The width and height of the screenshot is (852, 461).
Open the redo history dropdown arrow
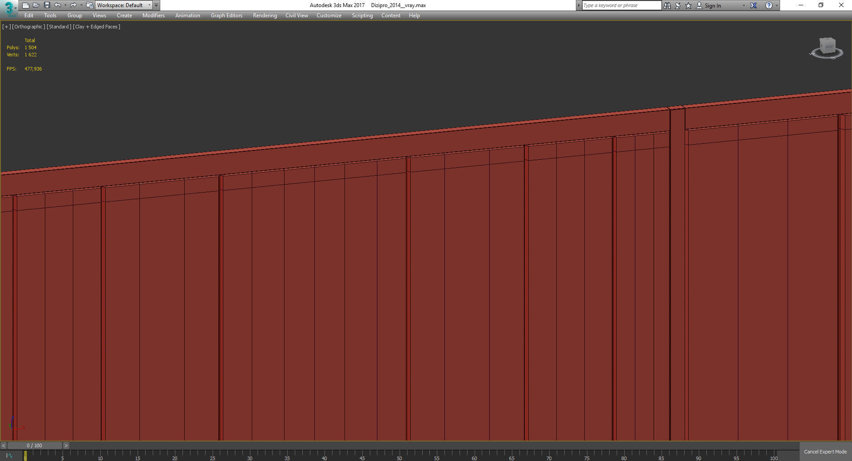tap(81, 5)
